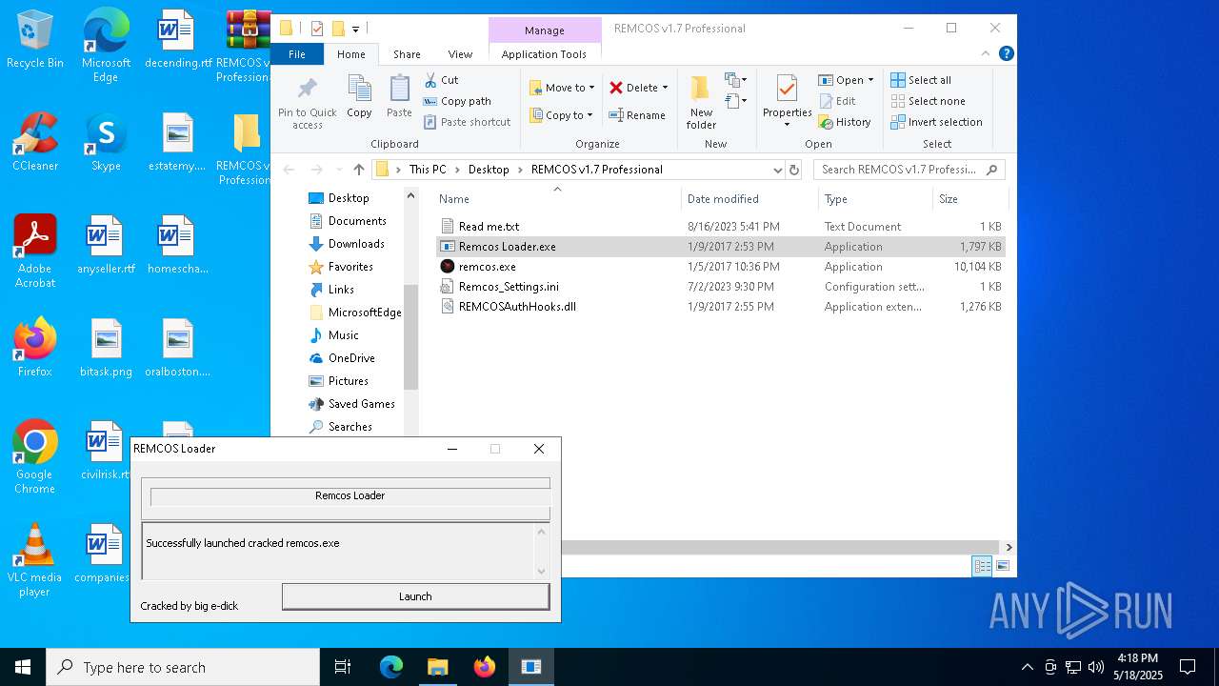Select the VLC media player desktop icon

point(35,560)
